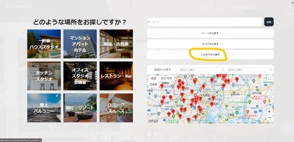The image size is (294, 142).
Task: Select the キッチンスタジオ category tile
Action: click(x=44, y=76)
